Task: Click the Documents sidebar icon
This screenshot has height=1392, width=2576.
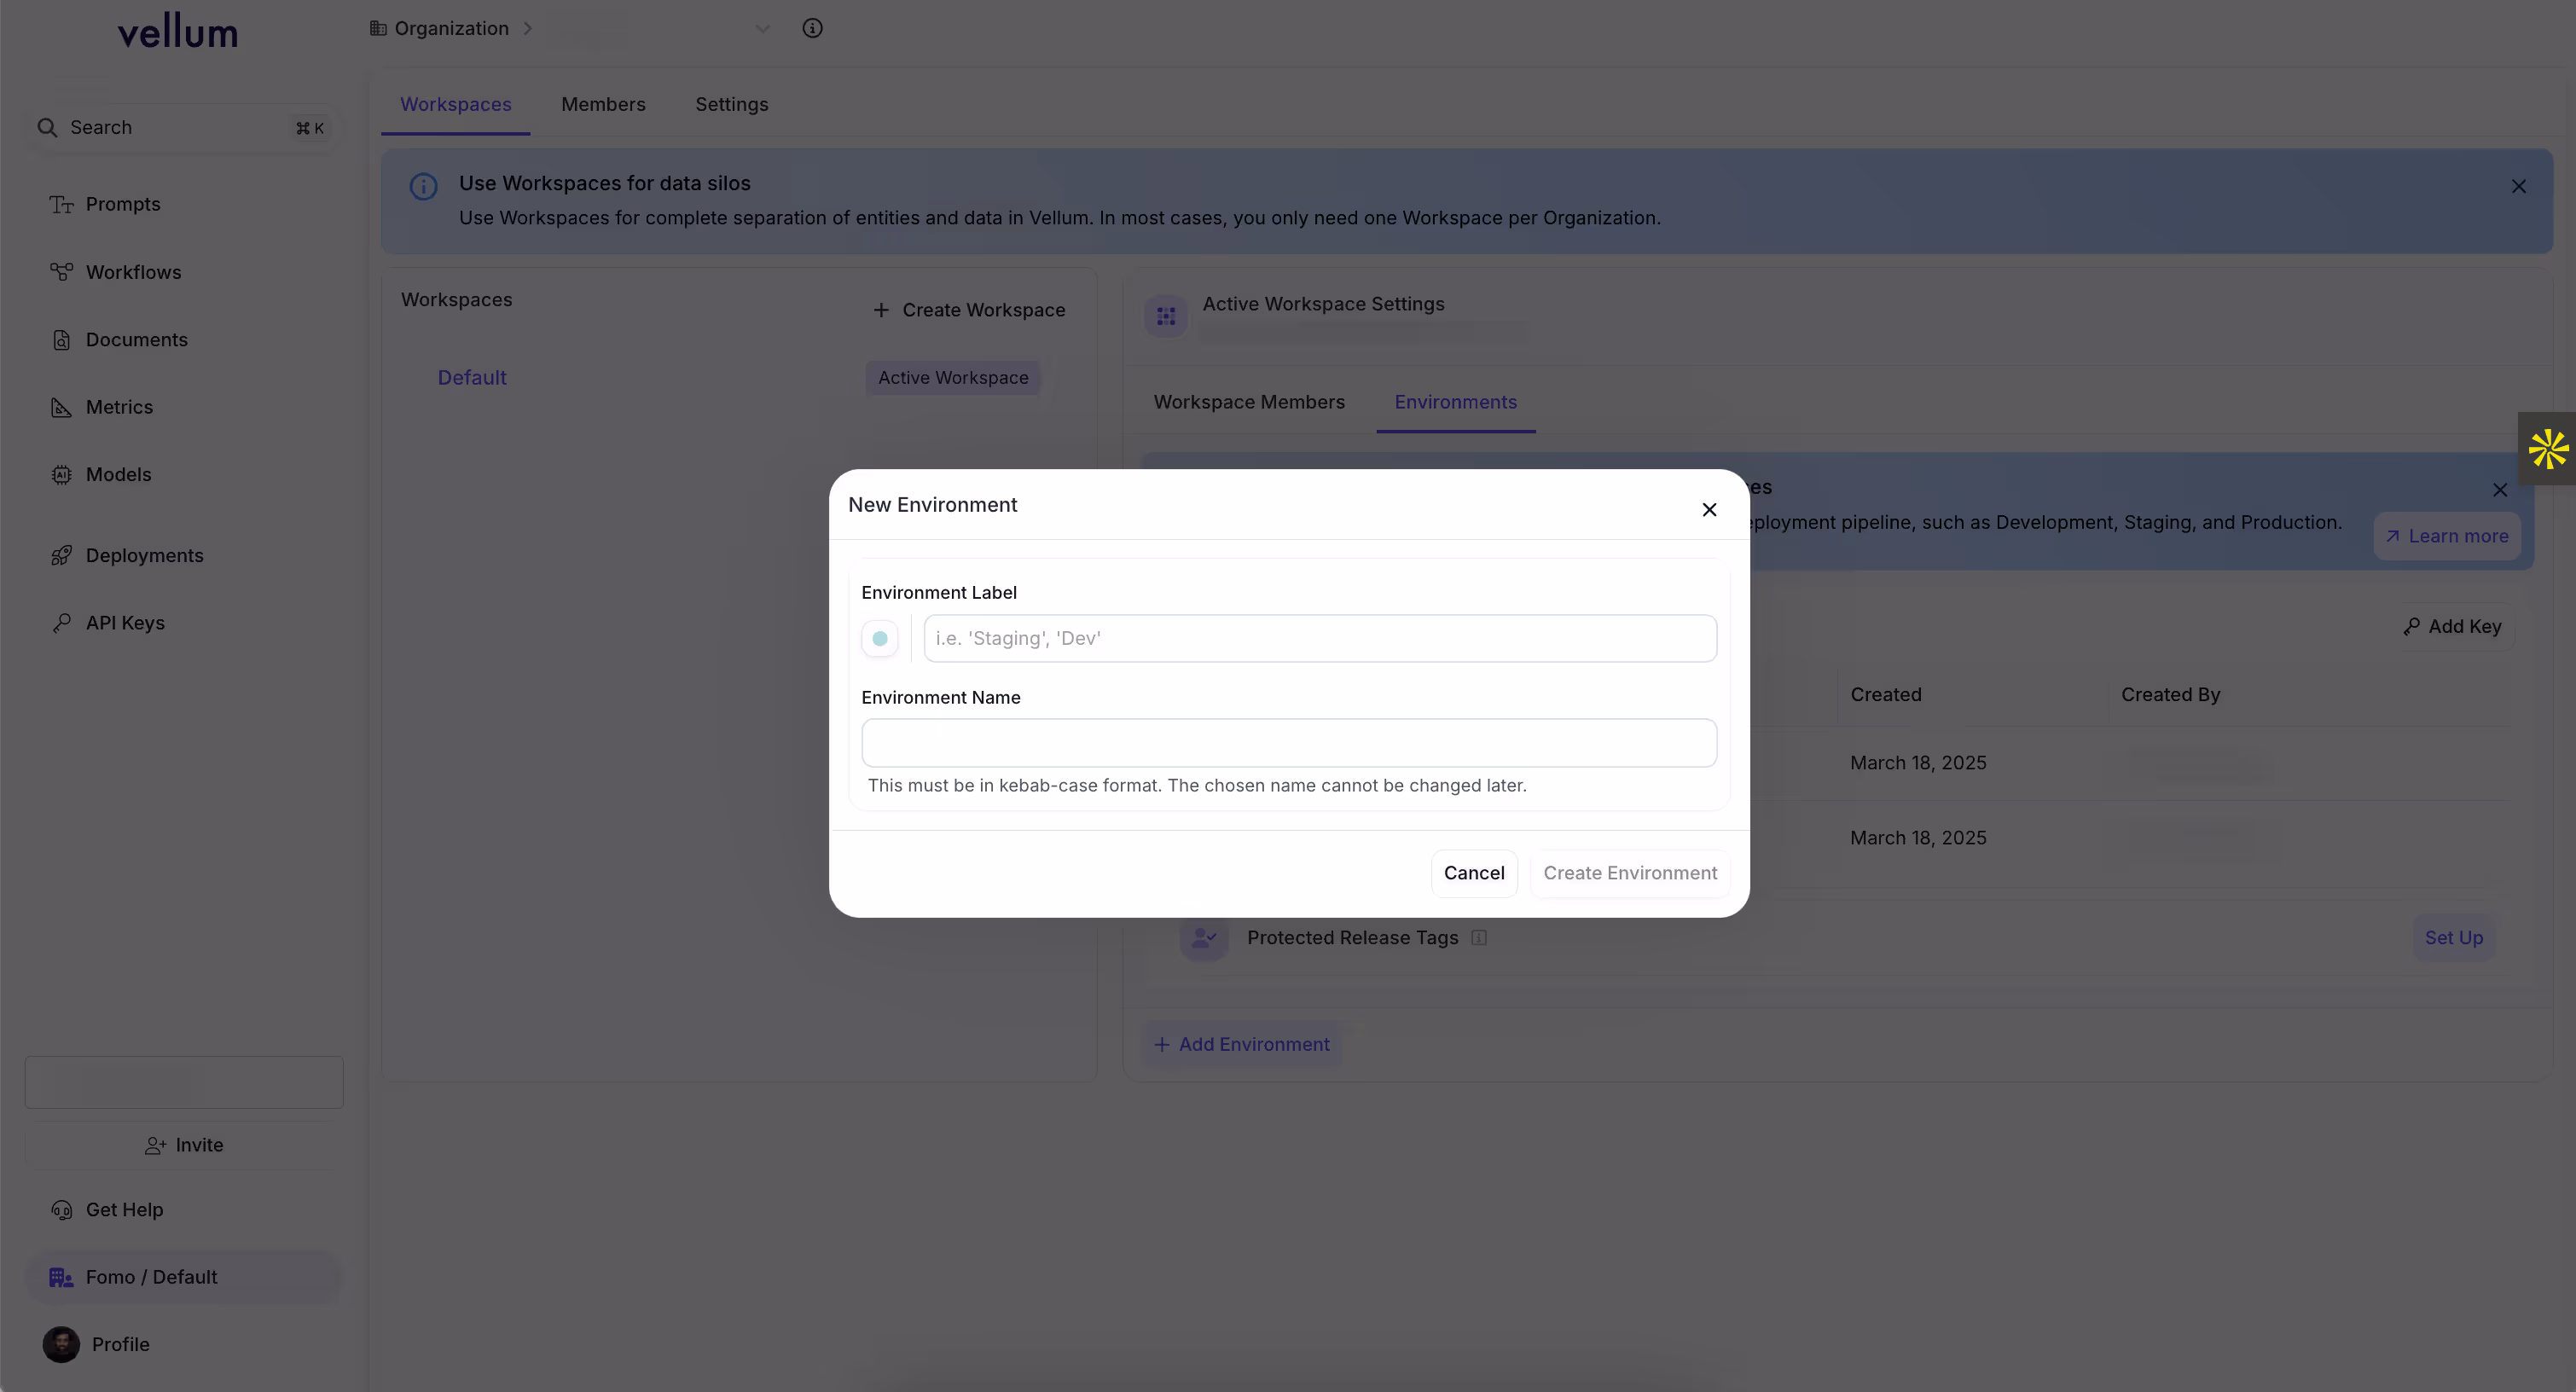Action: coord(61,340)
